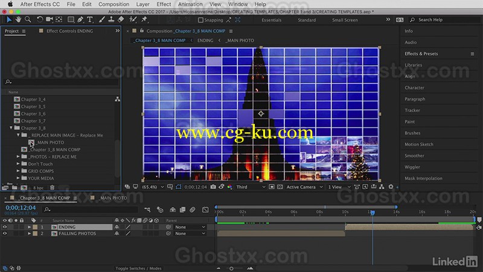Click the timeline zoom slider handle
This screenshot has width=483, height=272.
[x=231, y=268]
